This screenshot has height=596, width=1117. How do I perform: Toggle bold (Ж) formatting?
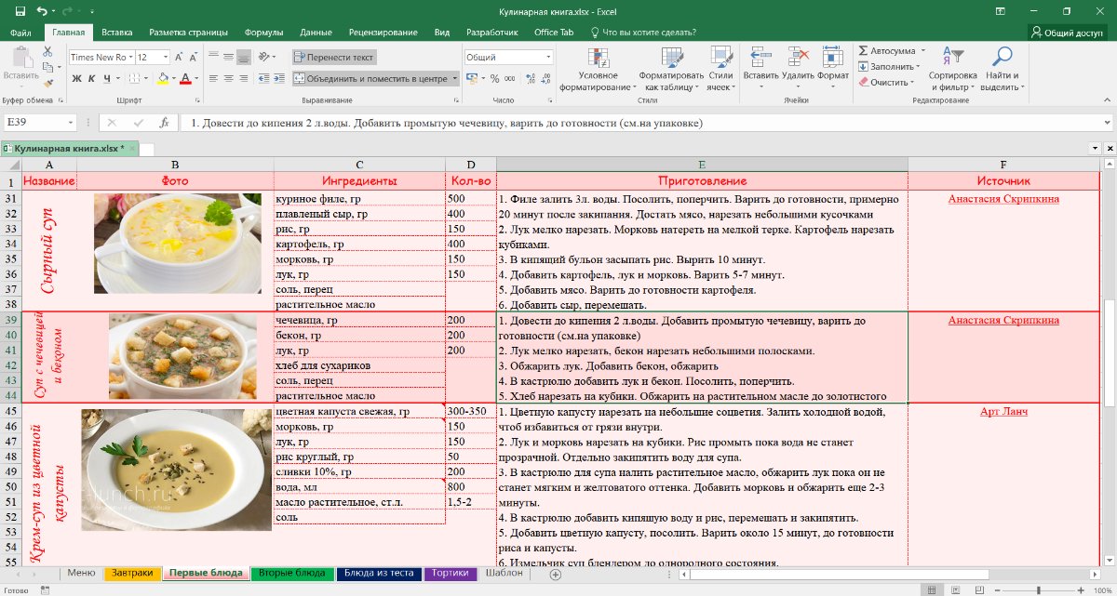pos(77,79)
